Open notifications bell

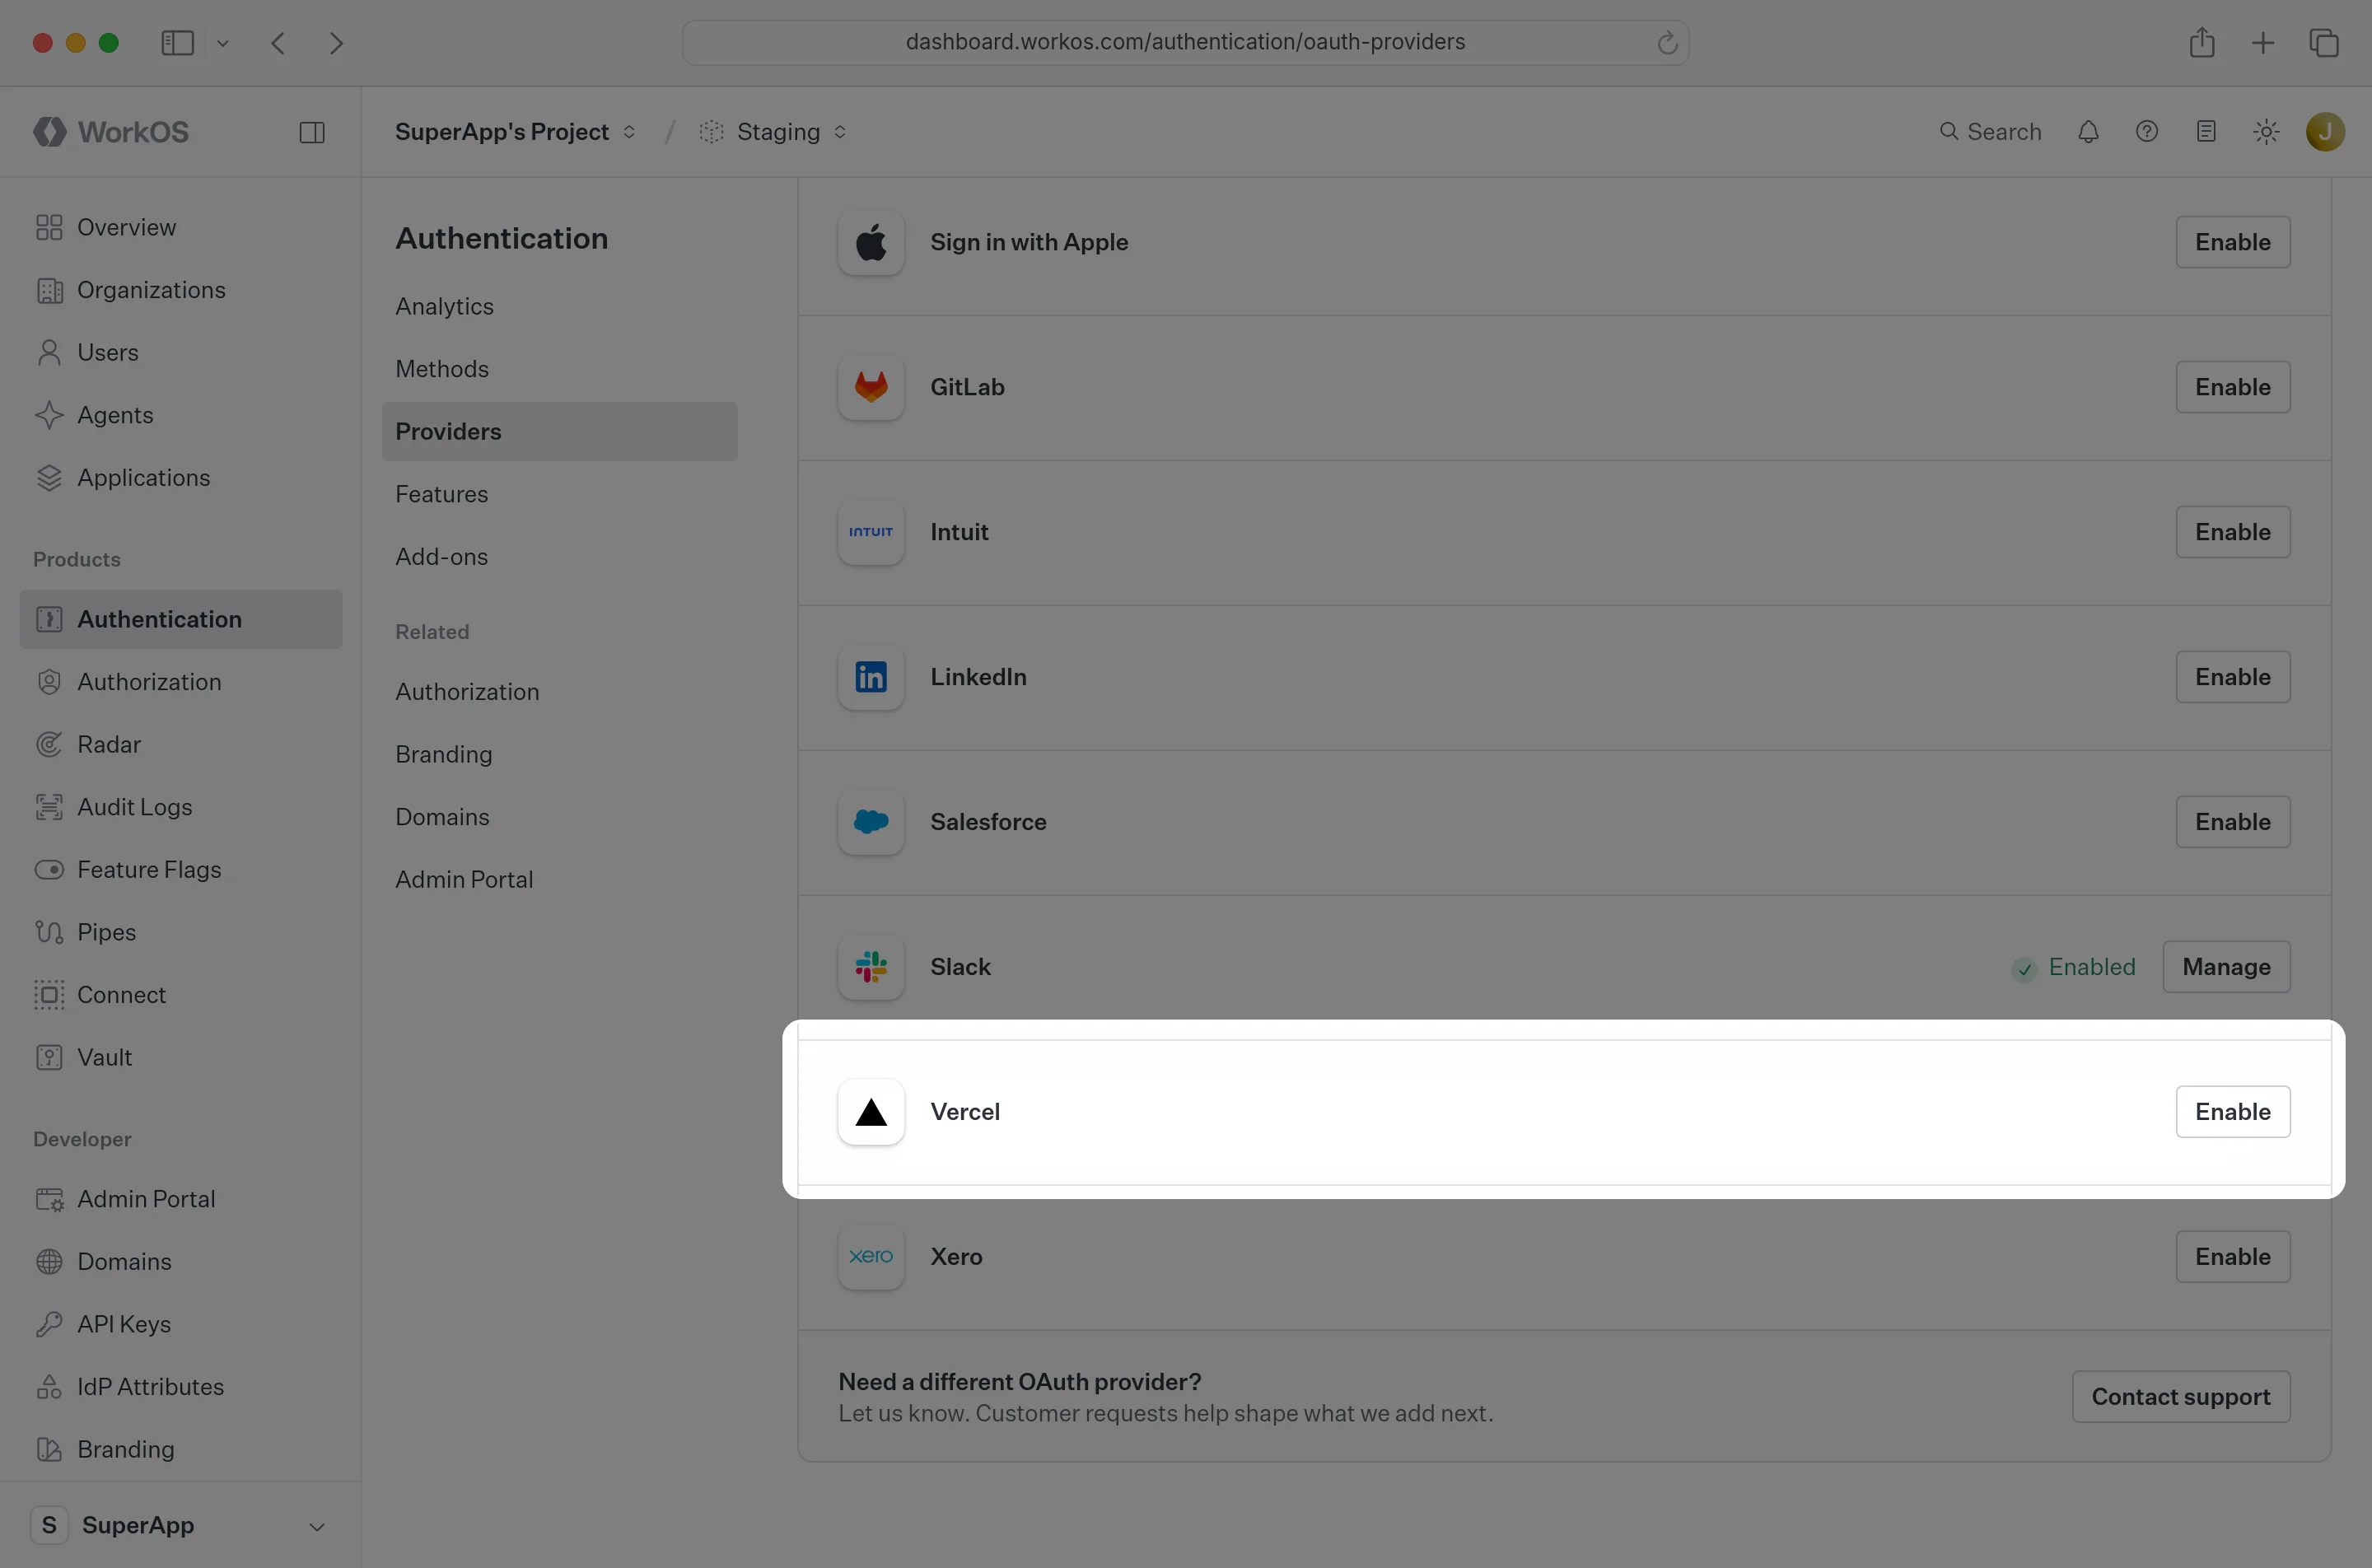click(2088, 132)
